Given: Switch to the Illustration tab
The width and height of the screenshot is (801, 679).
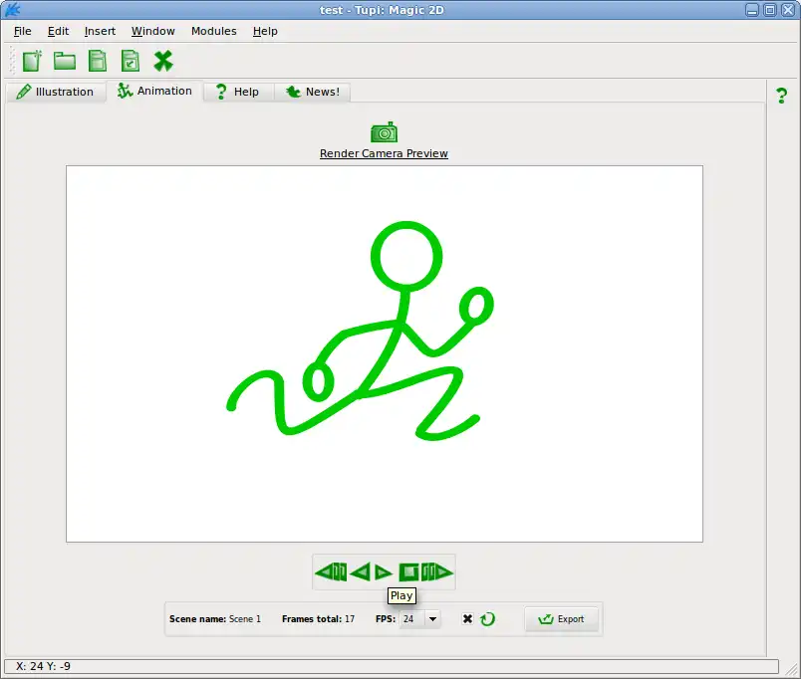Looking at the screenshot, I should click(55, 92).
